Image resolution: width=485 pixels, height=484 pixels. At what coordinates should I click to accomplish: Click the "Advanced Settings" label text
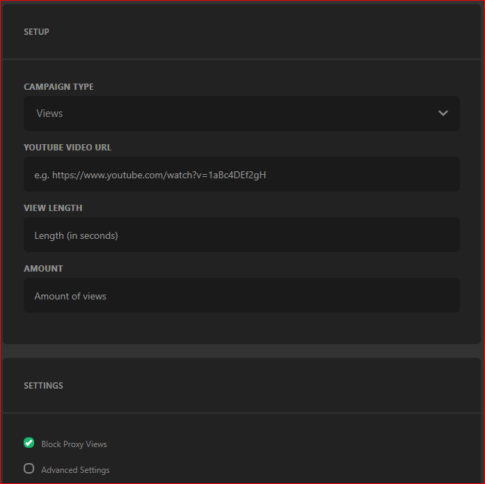75,470
